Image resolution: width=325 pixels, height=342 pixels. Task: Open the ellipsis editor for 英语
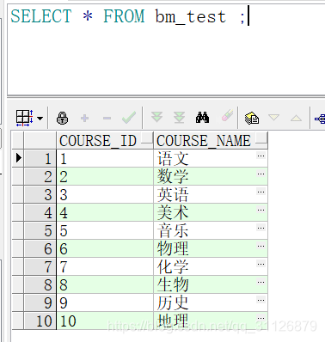(261, 192)
